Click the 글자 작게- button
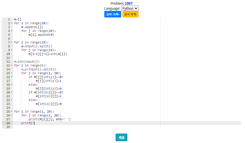This screenshot has width=245, height=143. 130,14
